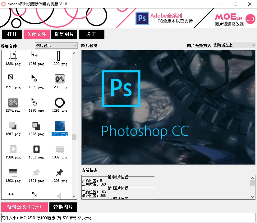This screenshot has height=223, width=257.
Task: Click the Photoshop Ps logo in banner
Action: (142, 18)
